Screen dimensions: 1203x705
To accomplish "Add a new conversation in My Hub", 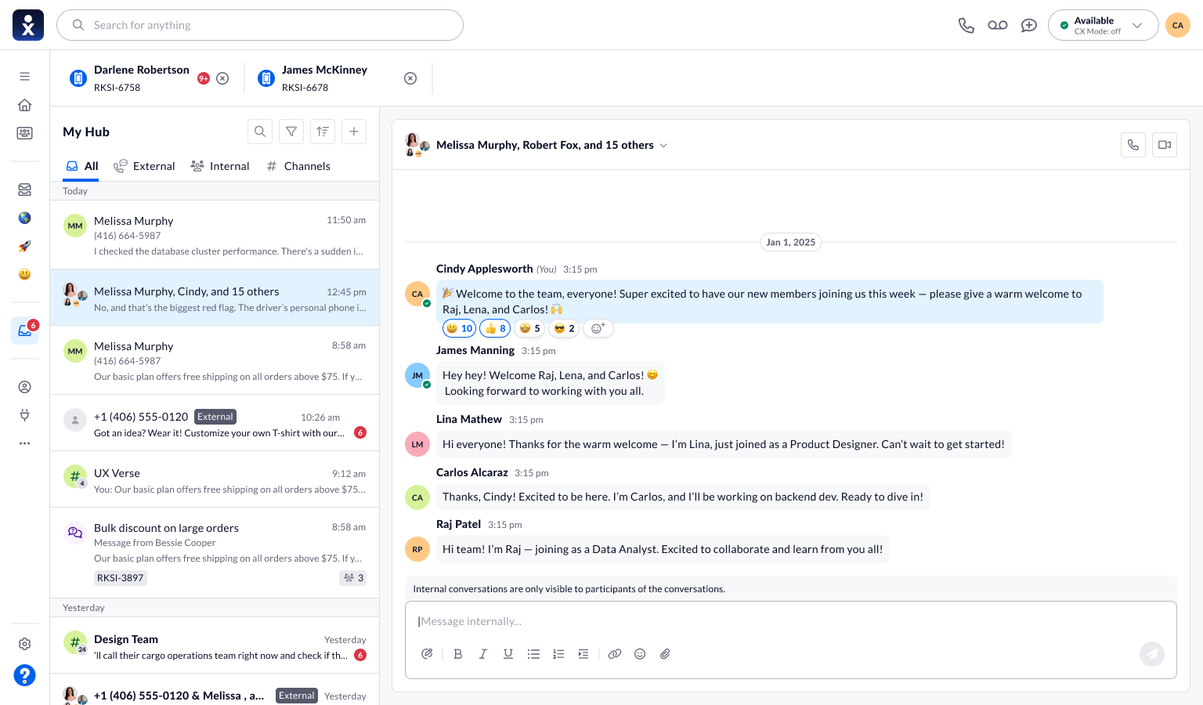I will coord(354,132).
